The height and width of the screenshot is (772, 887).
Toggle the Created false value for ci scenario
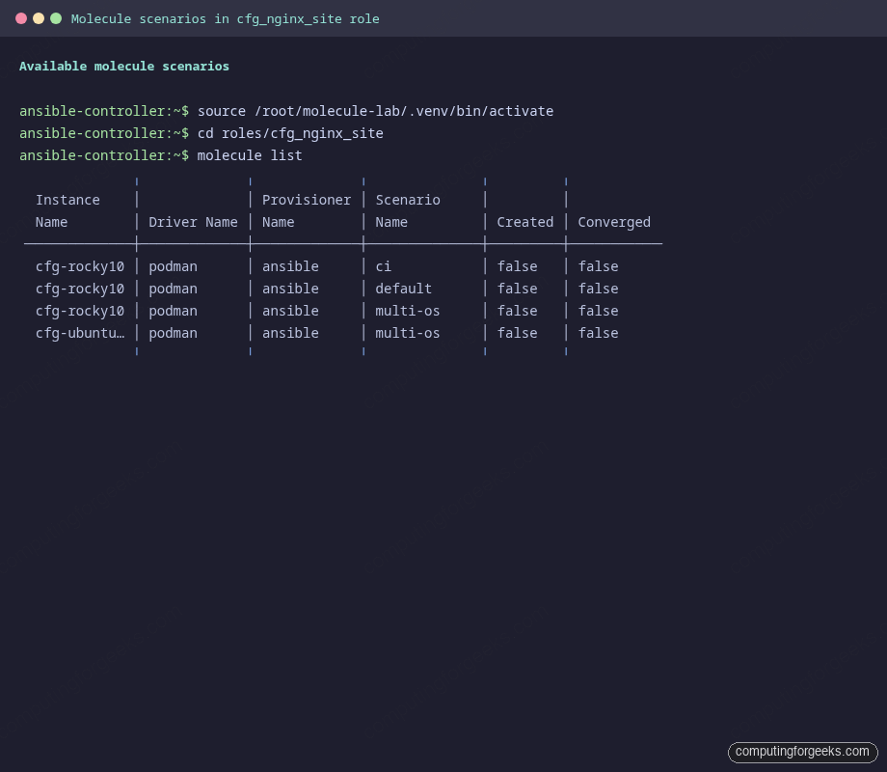coord(517,265)
